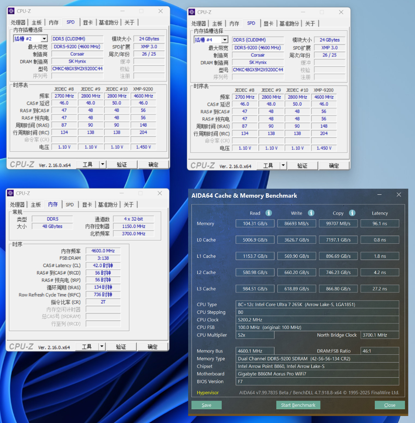Click 确定 button in slot #4 window

point(334,166)
